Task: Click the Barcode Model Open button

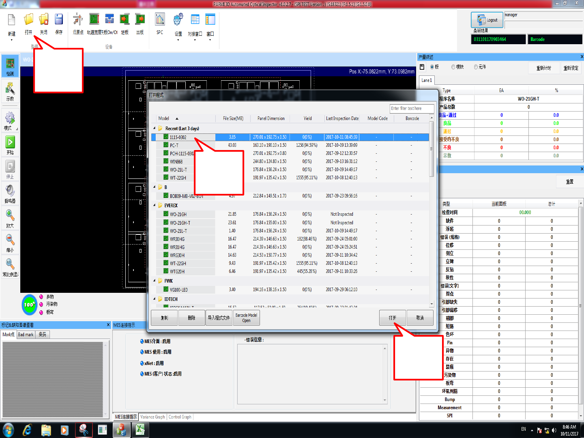Action: click(246, 318)
